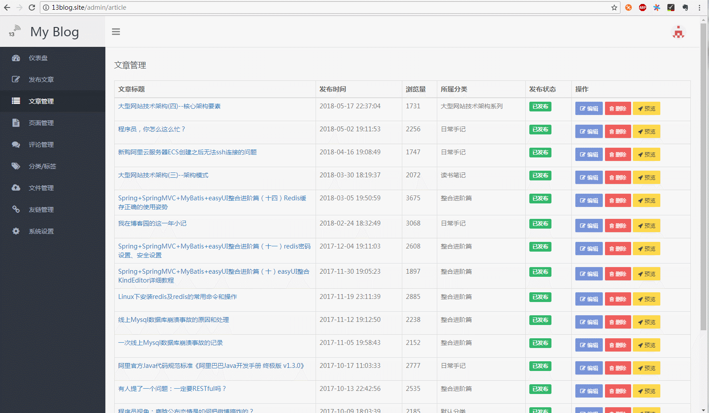Open article link about 阿里巴巴Java开发手册

click(x=211, y=366)
